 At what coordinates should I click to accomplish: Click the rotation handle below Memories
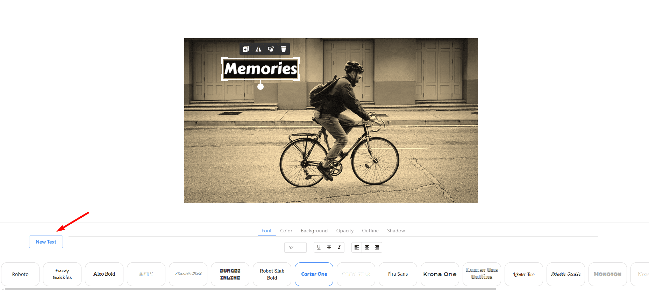(261, 87)
